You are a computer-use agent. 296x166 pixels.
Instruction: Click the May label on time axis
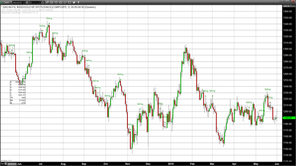click(256, 164)
